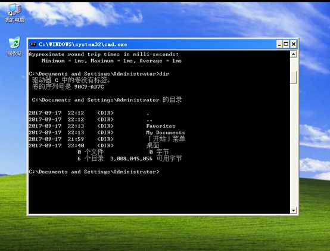Click the 'My Documents' directory entry
The height and width of the screenshot is (251, 330).
coord(166,132)
